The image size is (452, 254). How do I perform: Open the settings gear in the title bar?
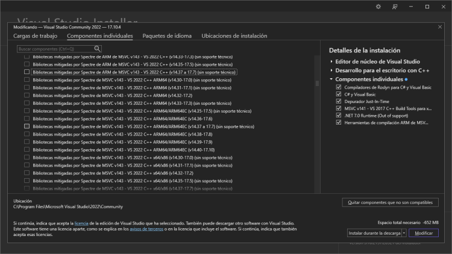[378, 7]
